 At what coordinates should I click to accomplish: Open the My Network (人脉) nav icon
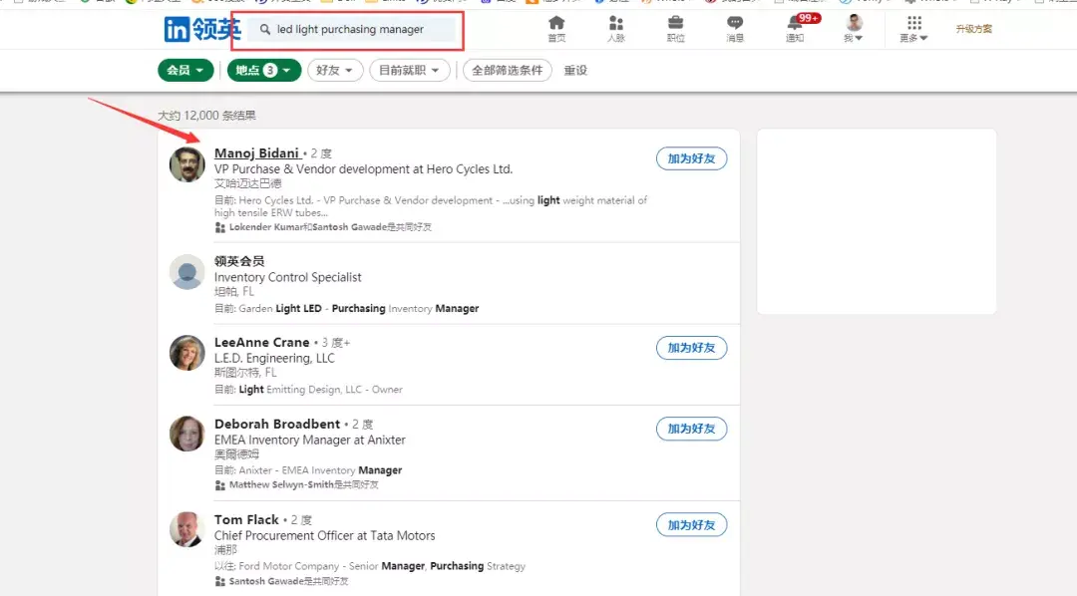[616, 29]
